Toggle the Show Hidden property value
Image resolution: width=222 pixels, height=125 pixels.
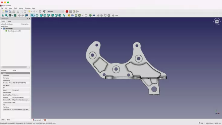pos(21,102)
